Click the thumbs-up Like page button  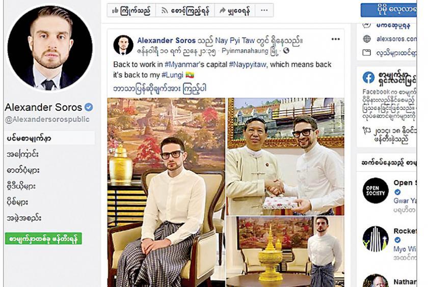131,11
